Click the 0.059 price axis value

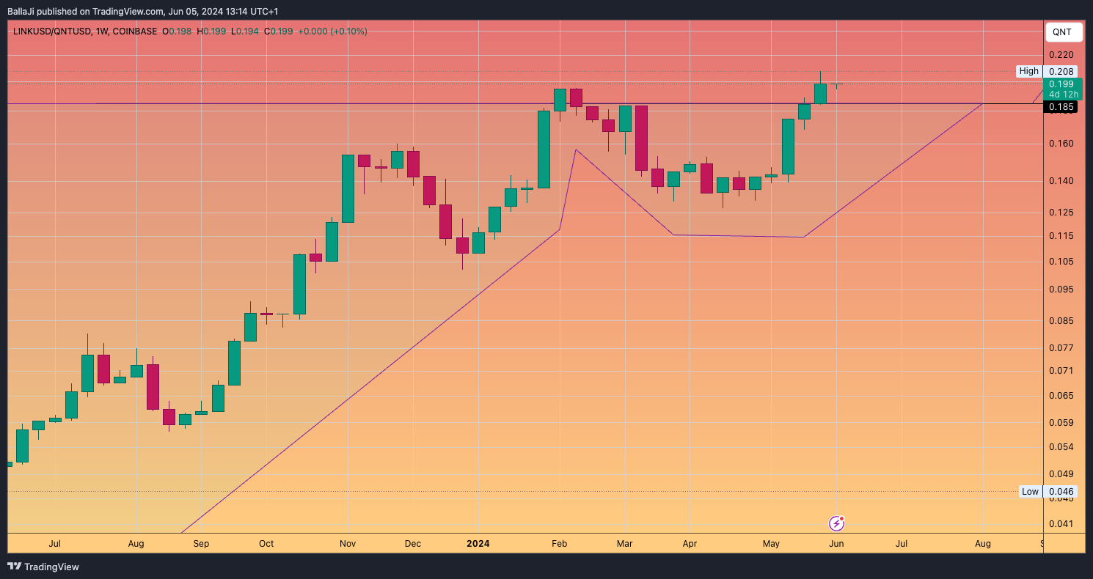tap(1061, 423)
